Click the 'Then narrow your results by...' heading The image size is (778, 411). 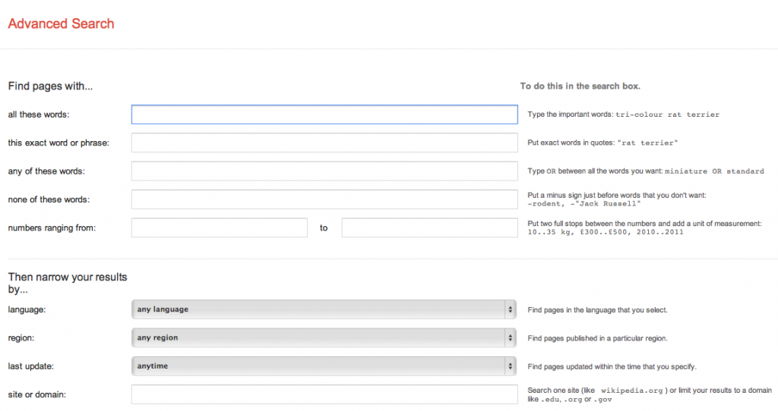click(68, 284)
